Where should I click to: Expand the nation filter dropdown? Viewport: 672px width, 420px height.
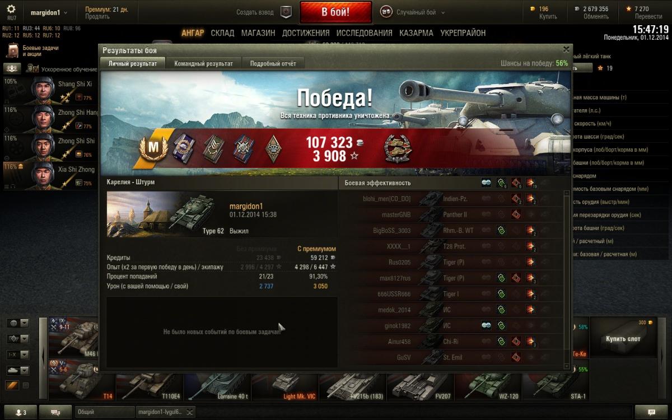pyautogui.click(x=24, y=323)
